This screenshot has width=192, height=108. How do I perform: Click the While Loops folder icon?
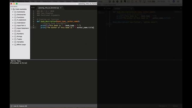click(15, 45)
